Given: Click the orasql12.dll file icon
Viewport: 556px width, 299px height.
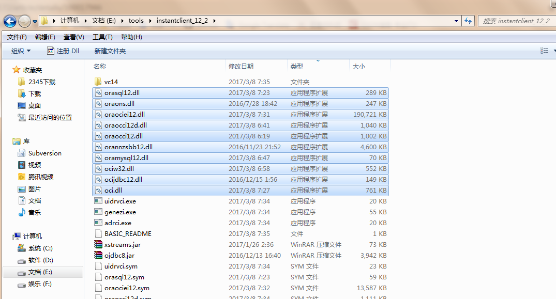Looking at the screenshot, I should [x=99, y=93].
